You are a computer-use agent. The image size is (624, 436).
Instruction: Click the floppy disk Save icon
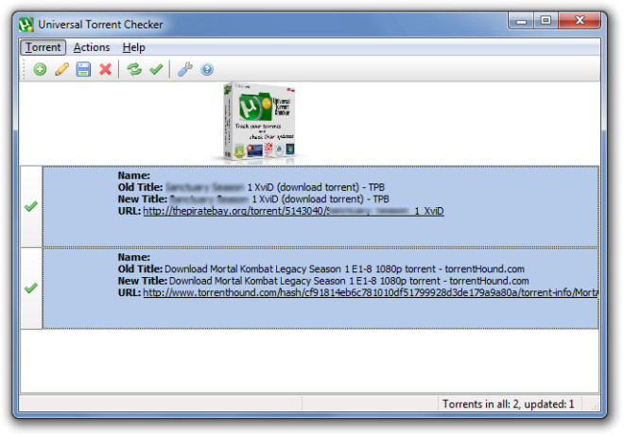(x=83, y=69)
